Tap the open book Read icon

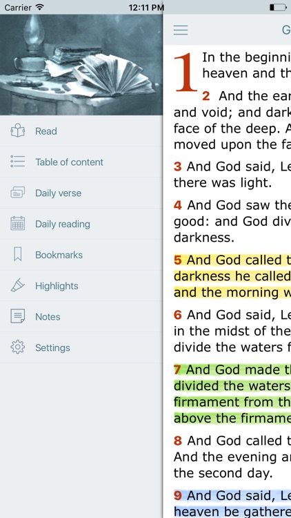(x=17, y=131)
